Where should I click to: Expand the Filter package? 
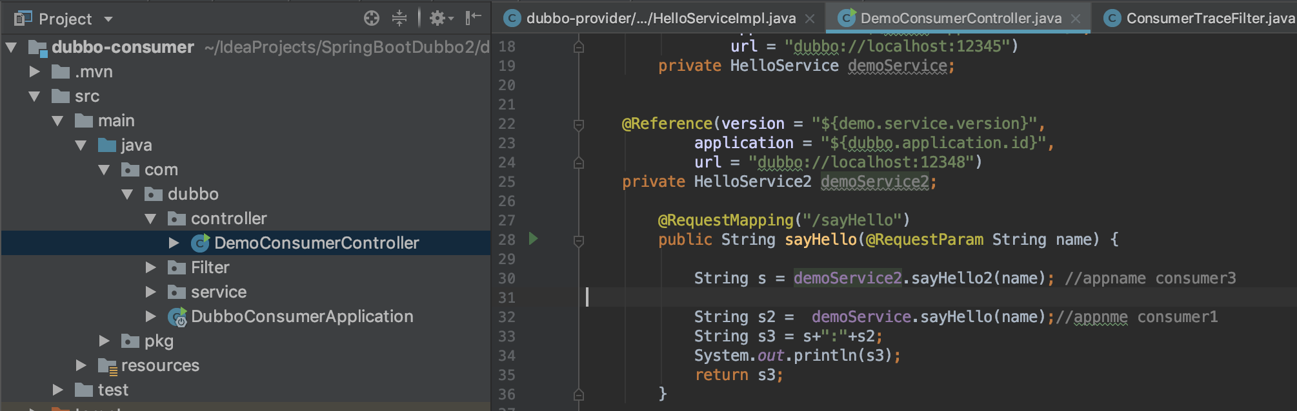(x=151, y=267)
